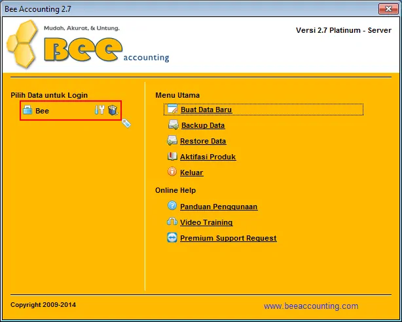Open the Backup Data link
Viewport: 402px width, 322px height.
pos(203,125)
